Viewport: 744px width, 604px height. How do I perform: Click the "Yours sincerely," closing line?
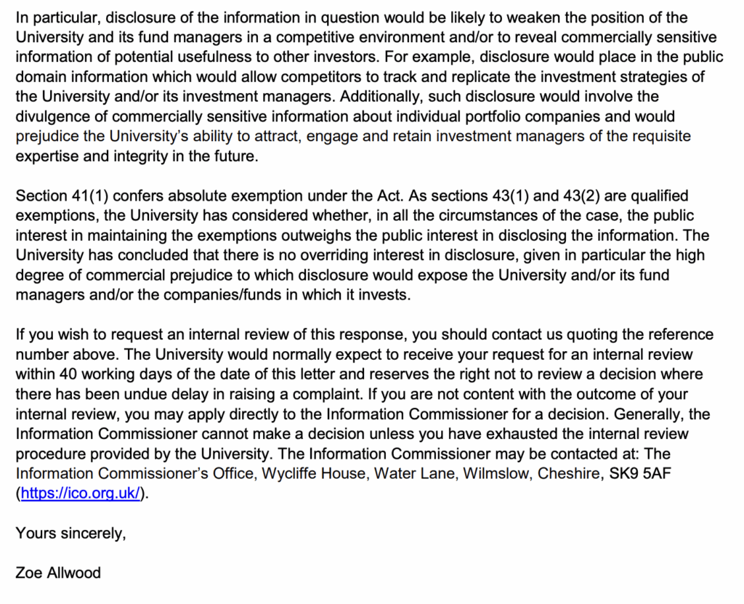coord(70,533)
